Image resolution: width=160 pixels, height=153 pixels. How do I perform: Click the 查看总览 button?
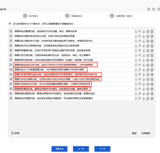(x=59, y=149)
